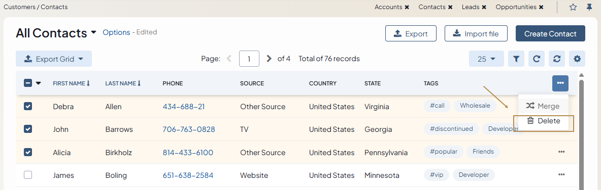Open the 25 per-page dropdown

486,59
